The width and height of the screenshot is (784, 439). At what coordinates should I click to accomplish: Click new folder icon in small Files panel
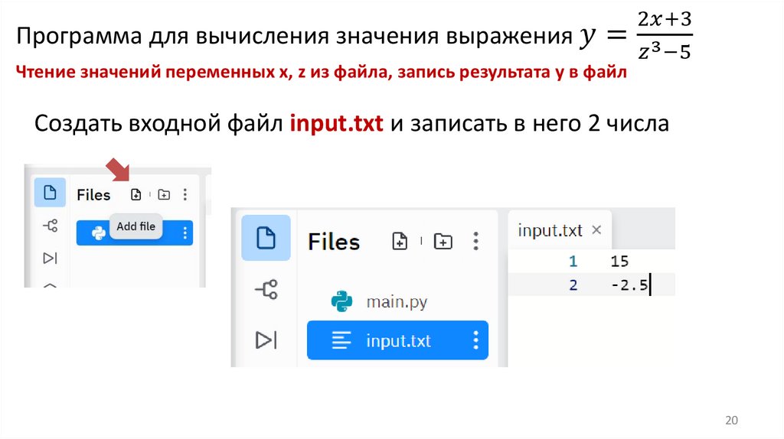pos(164,195)
